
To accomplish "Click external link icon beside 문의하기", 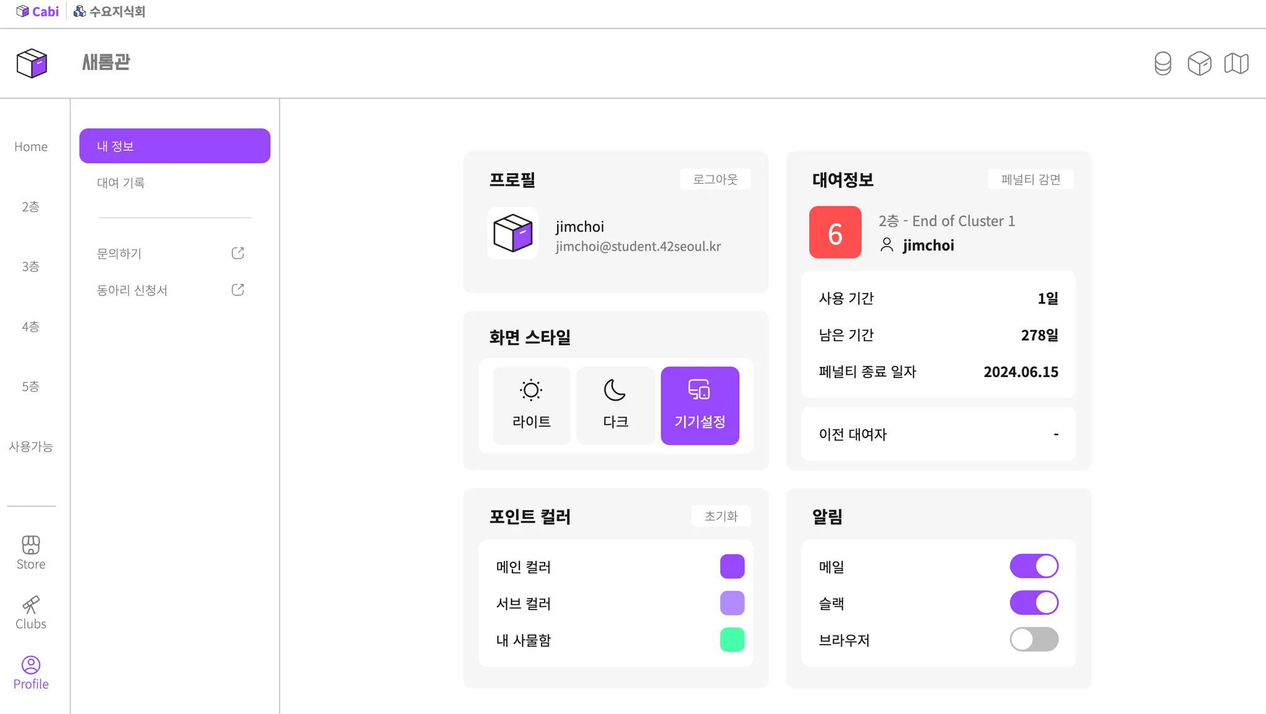I will click(x=238, y=253).
